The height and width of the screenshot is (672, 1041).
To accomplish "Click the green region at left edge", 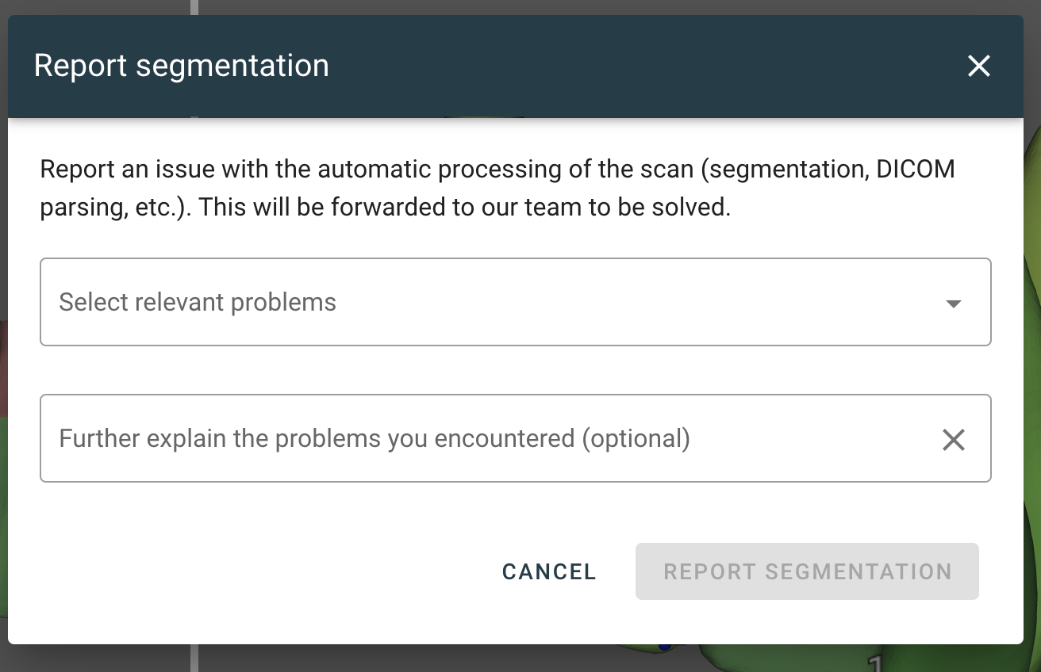I will tap(3, 515).
